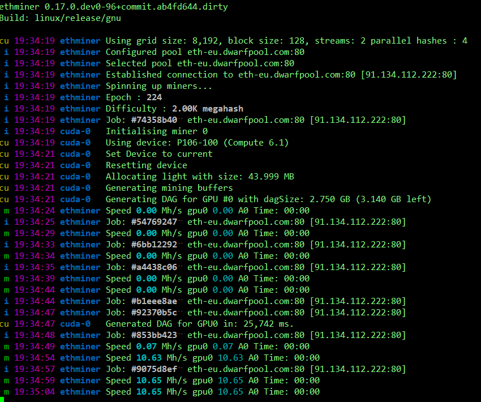Click the 'Allocating light with size' line
481x402 pixels.
point(200,177)
